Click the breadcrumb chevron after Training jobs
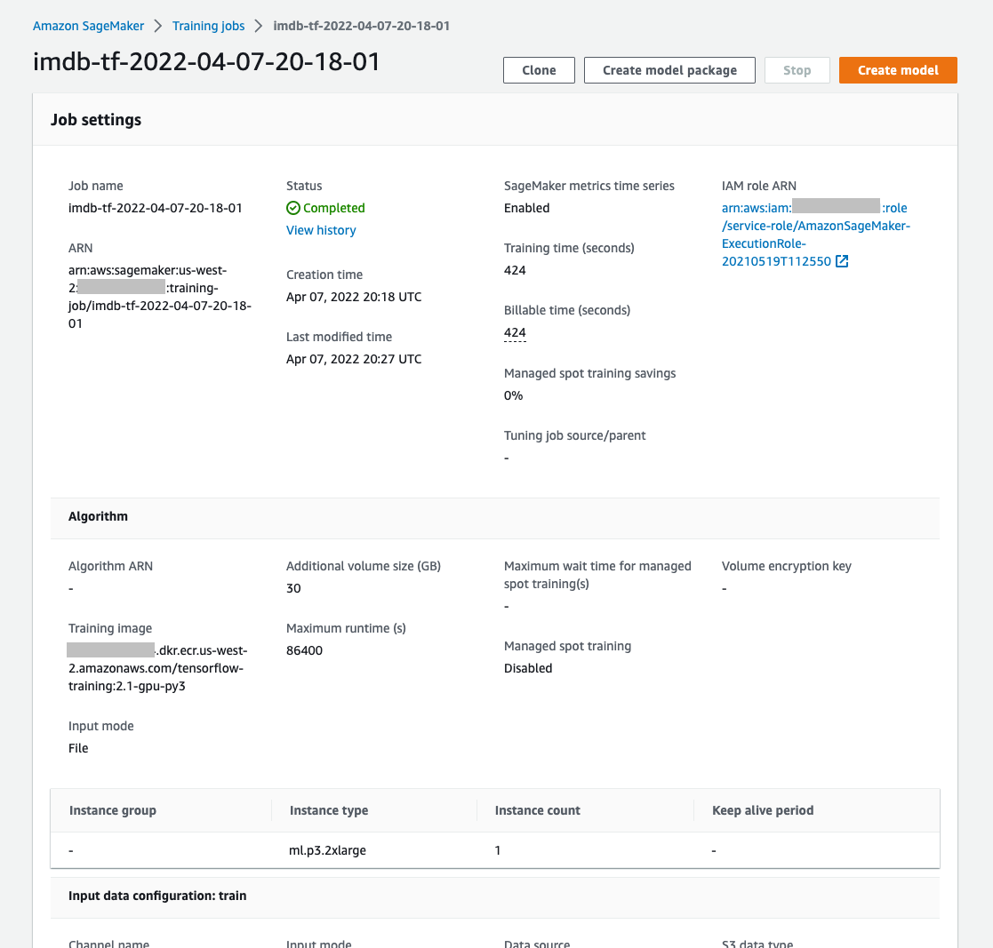The height and width of the screenshot is (948, 993). pyautogui.click(x=258, y=26)
